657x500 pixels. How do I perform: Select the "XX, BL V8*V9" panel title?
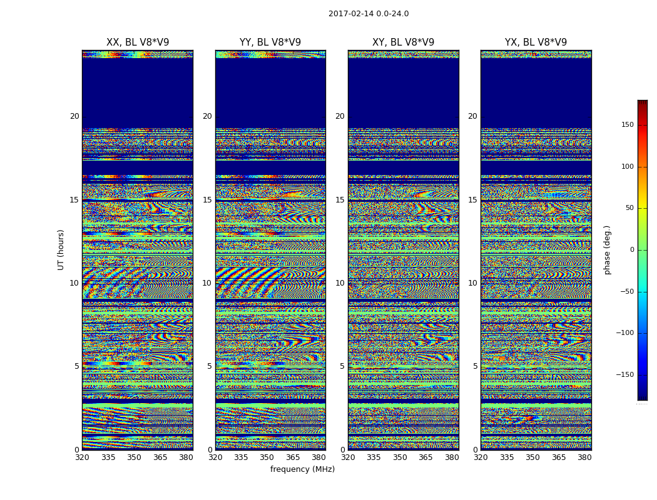pyautogui.click(x=138, y=42)
